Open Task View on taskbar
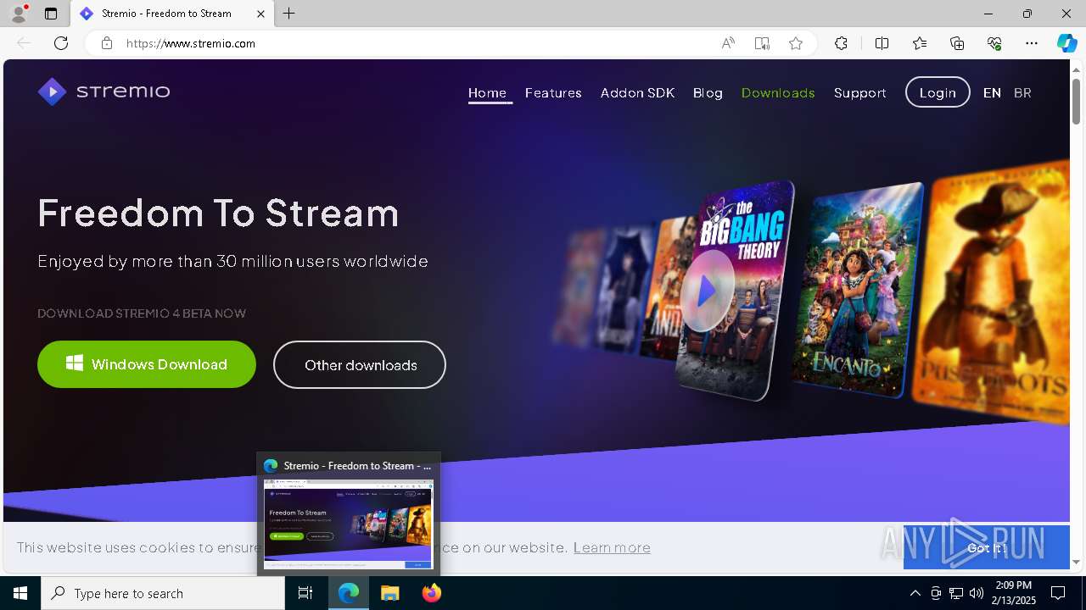The height and width of the screenshot is (610, 1086). tap(305, 593)
